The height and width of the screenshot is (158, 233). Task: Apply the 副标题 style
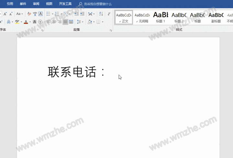click(216, 17)
